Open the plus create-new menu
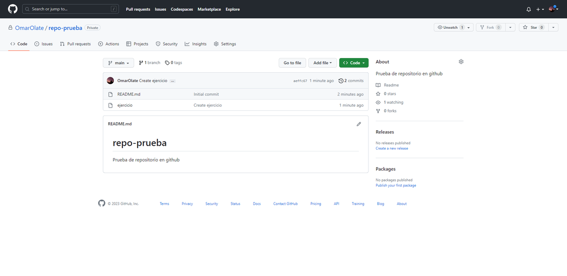This screenshot has height=276, width=567. [540, 9]
